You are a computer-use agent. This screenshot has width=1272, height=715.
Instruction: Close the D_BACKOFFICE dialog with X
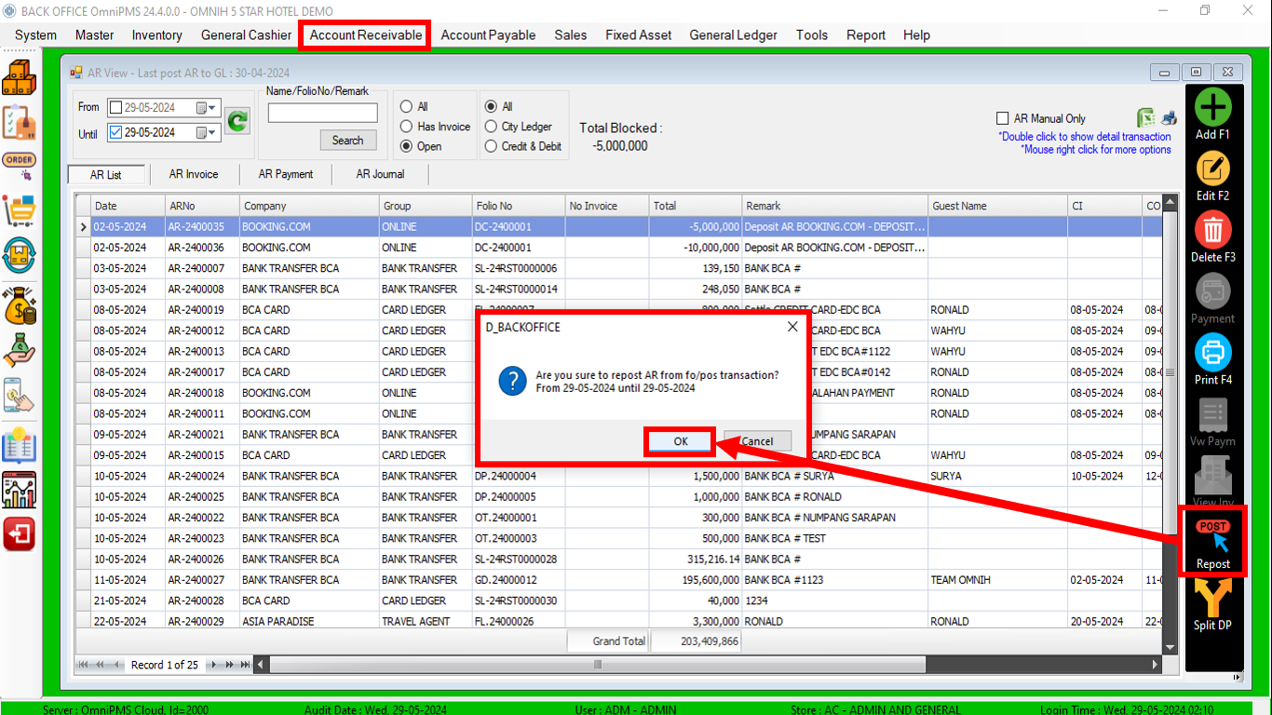click(x=792, y=327)
